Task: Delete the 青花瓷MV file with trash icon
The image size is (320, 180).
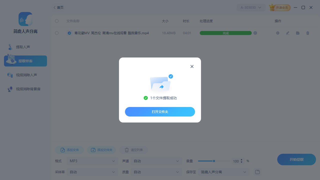Action: 307,33
